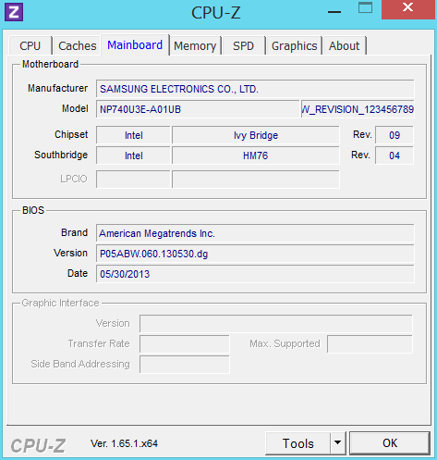The width and height of the screenshot is (437, 460).
Task: Open the Caches tab
Action: tap(78, 46)
